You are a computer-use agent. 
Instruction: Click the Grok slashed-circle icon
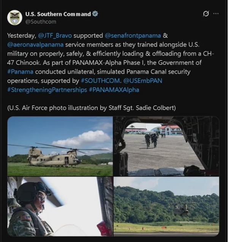(206, 14)
